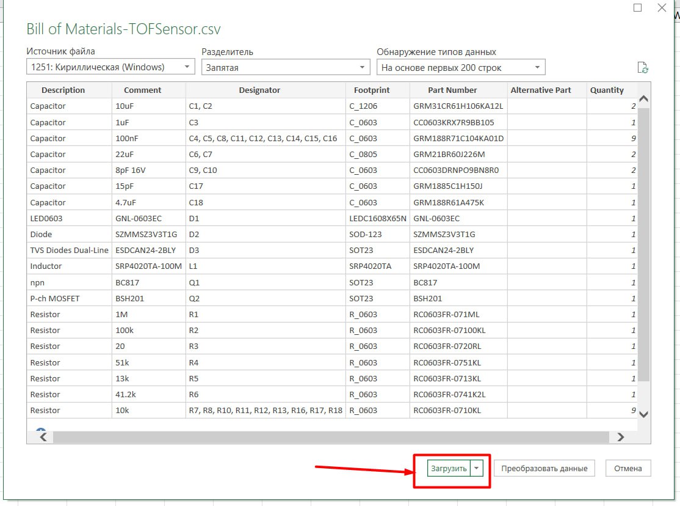This screenshot has height=506, width=680.
Task: Click the horizontal scrollbar track
Action: 330,437
